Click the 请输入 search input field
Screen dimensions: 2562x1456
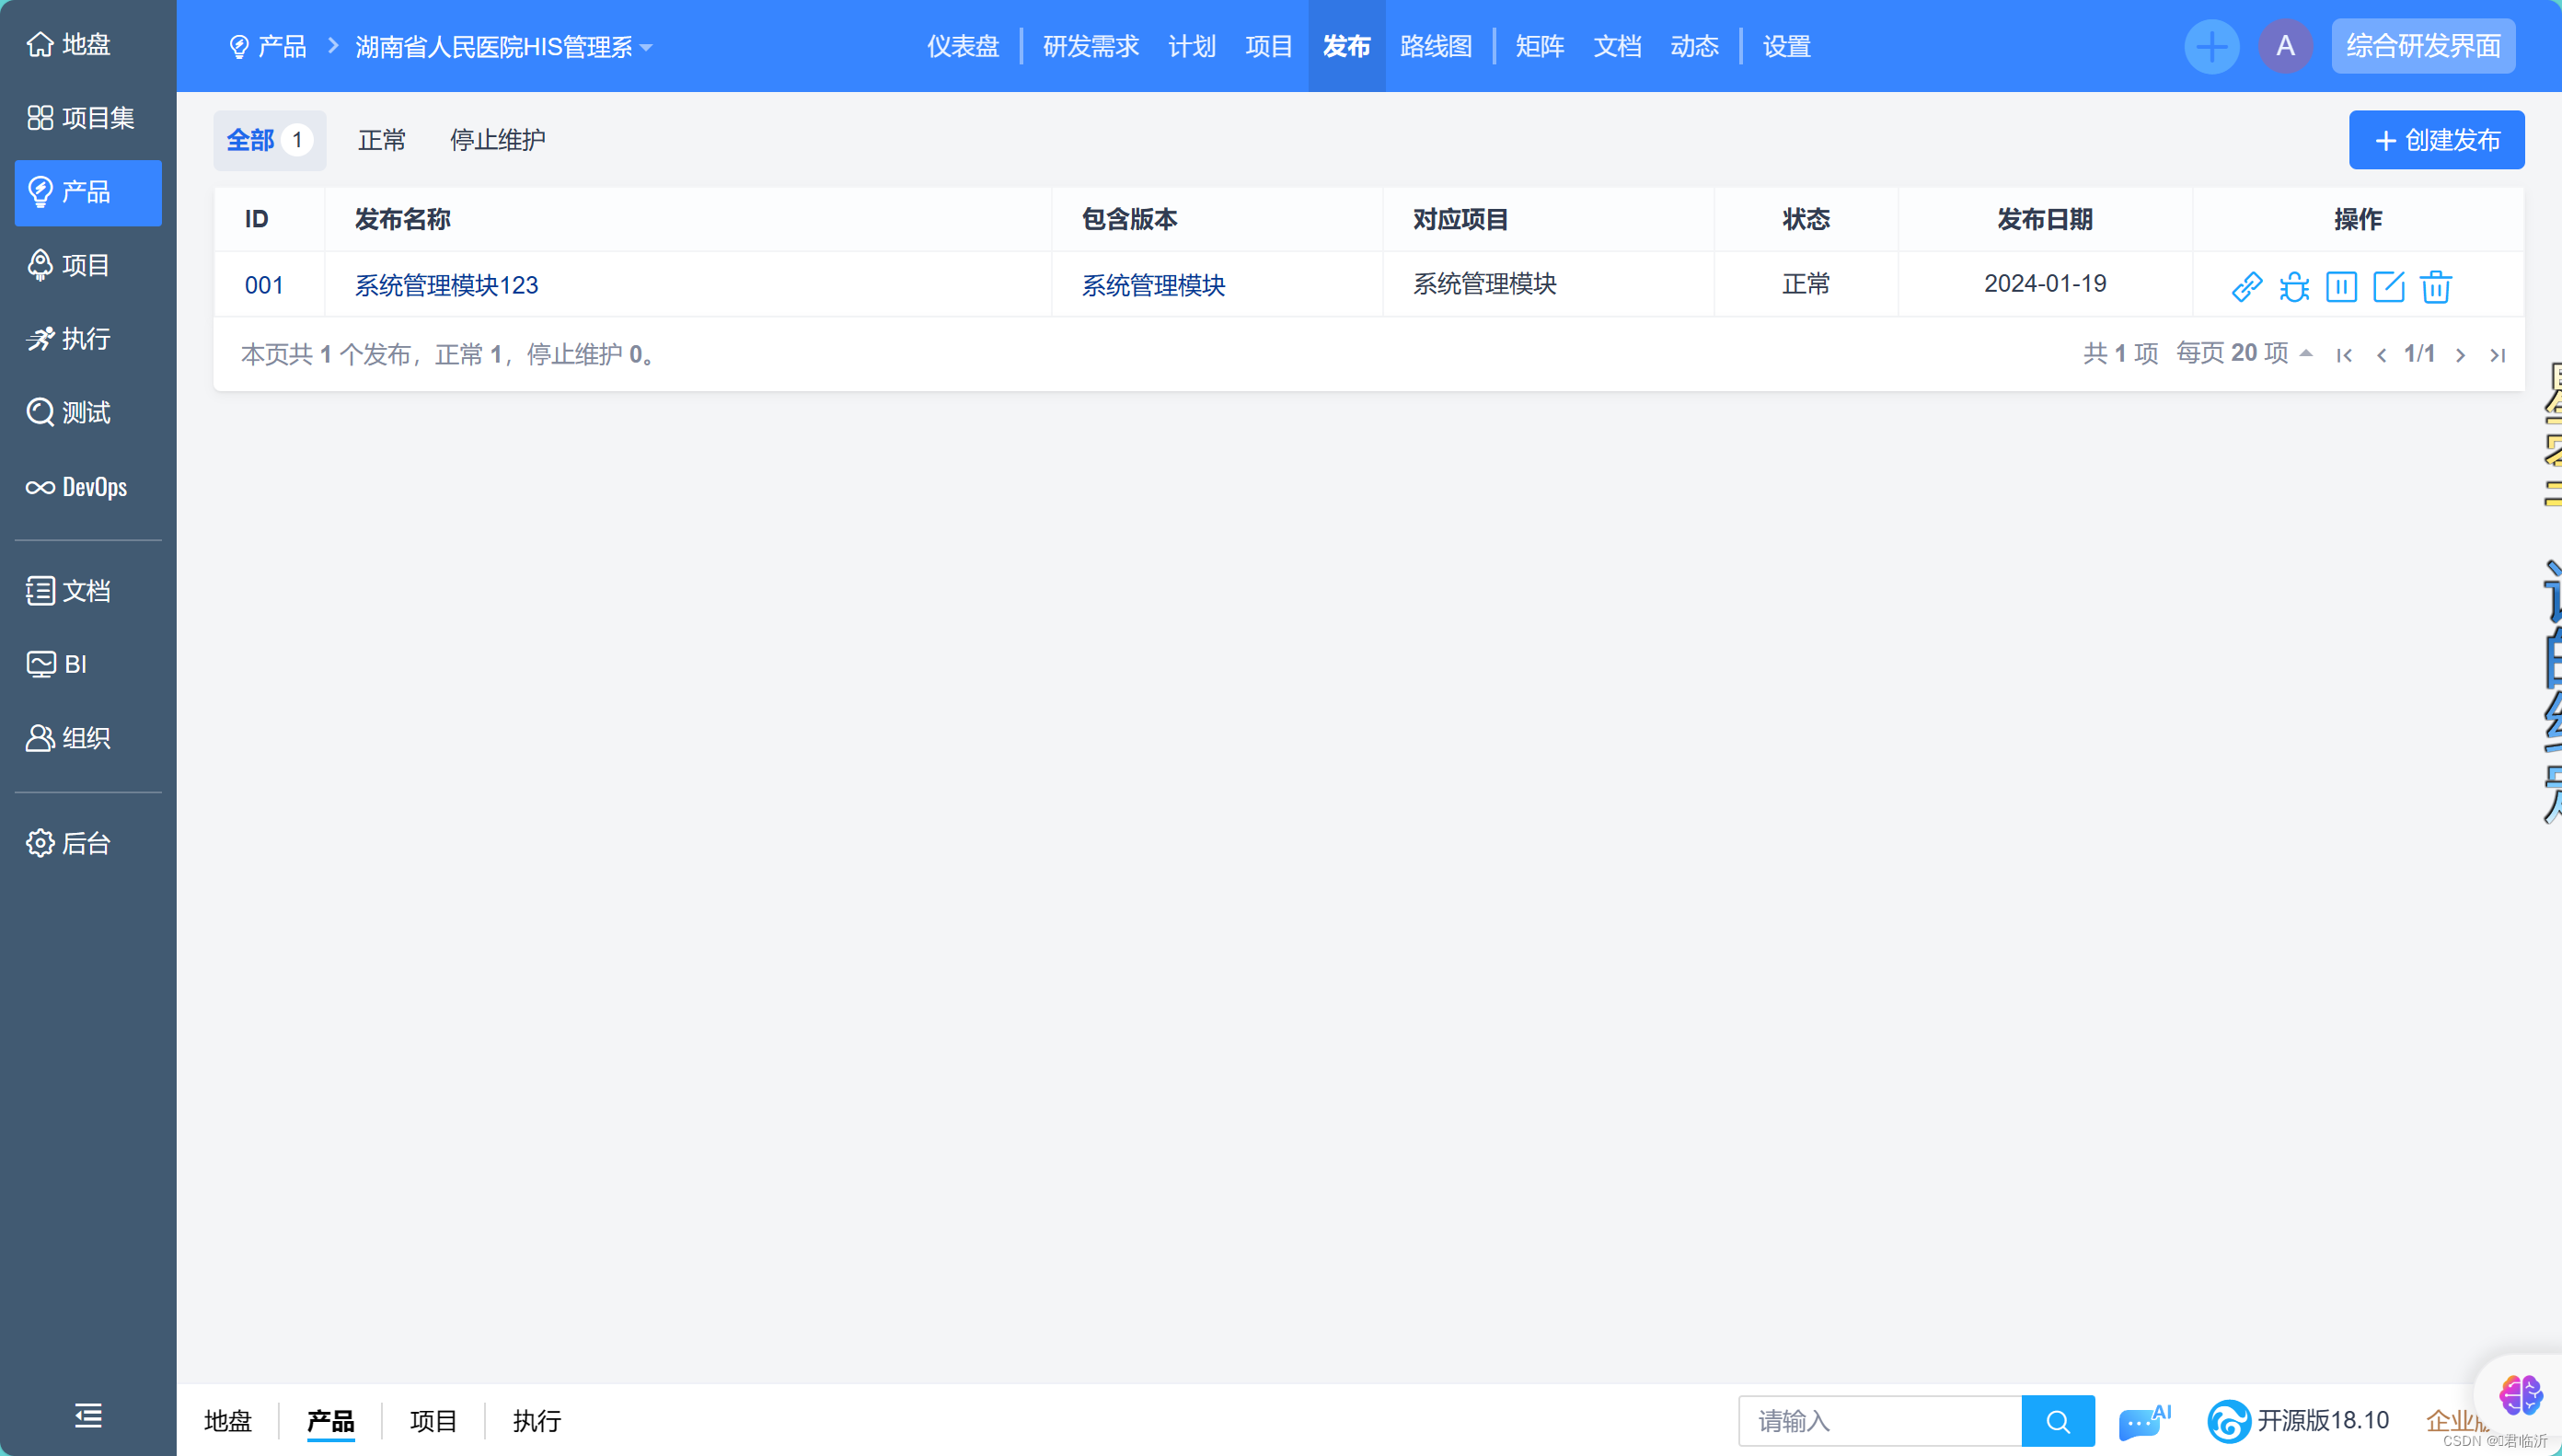point(1879,1420)
